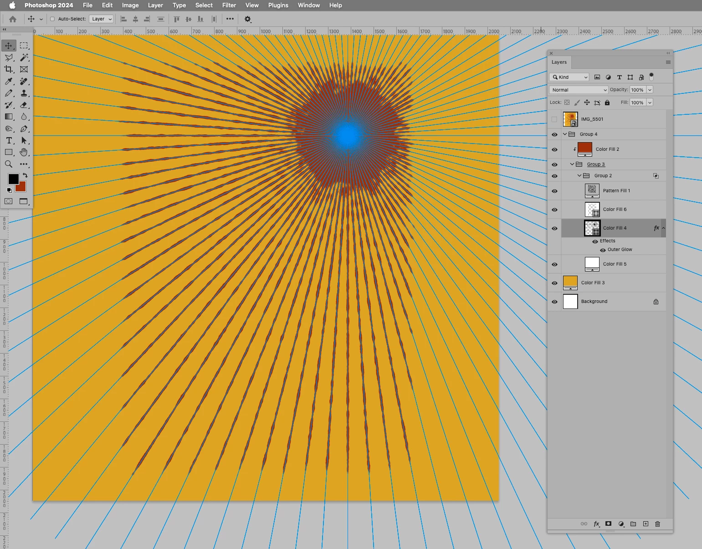Select the Rectangle shape tool
The height and width of the screenshot is (549, 702).
pyautogui.click(x=9, y=152)
